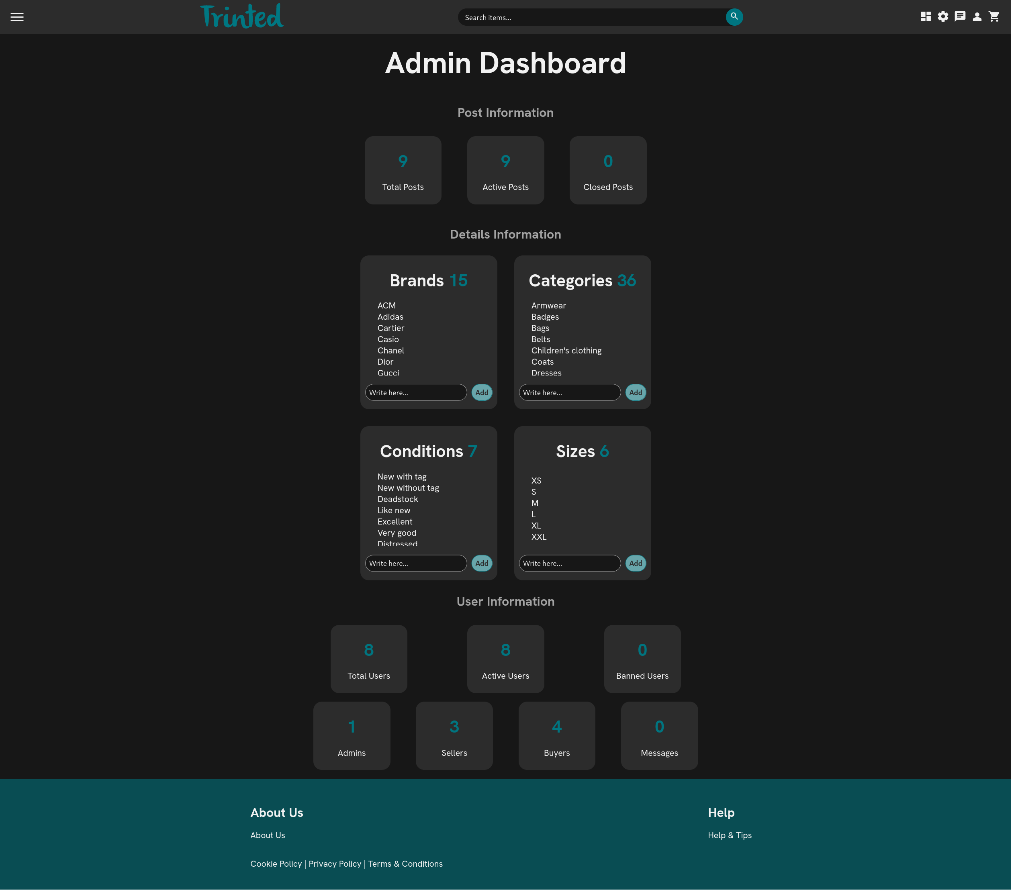Click the Trinted logo
The width and height of the screenshot is (1014, 892).
(241, 16)
